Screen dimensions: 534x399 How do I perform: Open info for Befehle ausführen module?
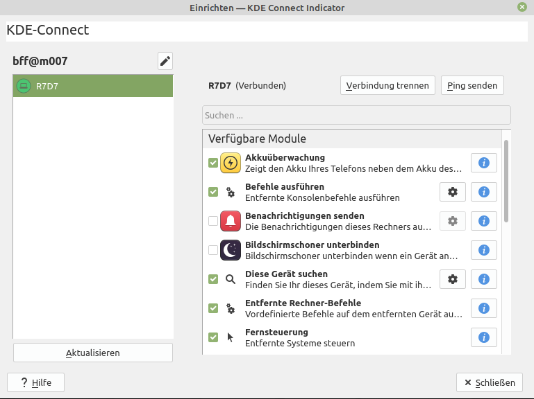[x=483, y=192]
